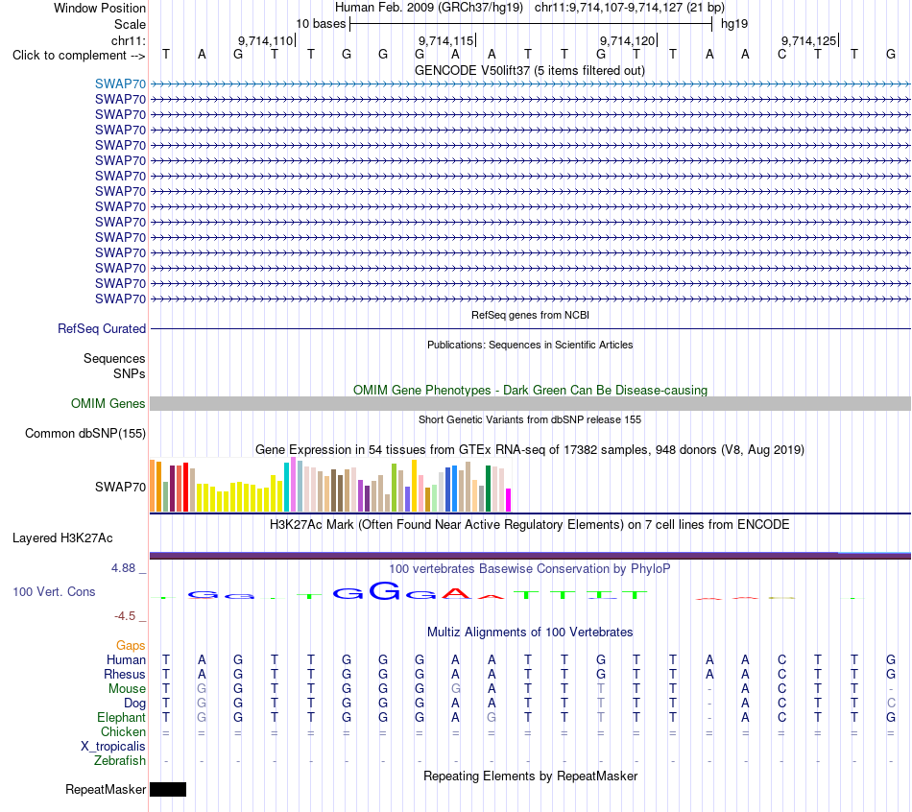Image resolution: width=912 pixels, height=812 pixels.
Task: Click the SNPs track label
Action: tap(130, 373)
